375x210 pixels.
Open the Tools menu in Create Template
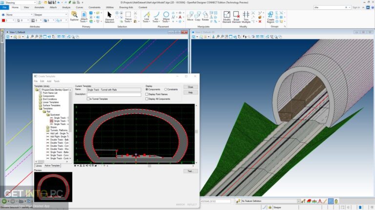(x=57, y=81)
